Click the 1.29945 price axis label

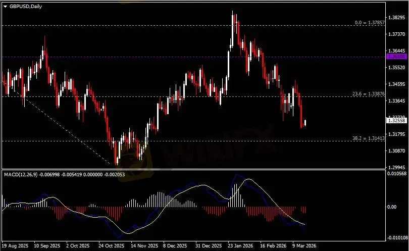point(397,167)
